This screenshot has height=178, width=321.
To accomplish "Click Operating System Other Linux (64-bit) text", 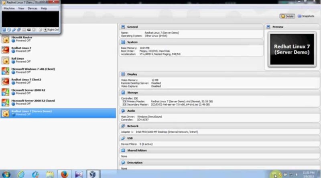I will click(x=144, y=36).
